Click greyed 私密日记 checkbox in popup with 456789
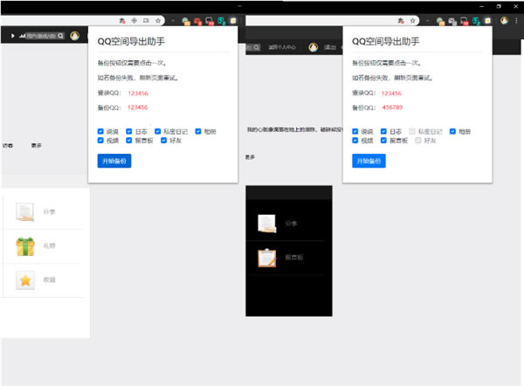 click(x=412, y=131)
